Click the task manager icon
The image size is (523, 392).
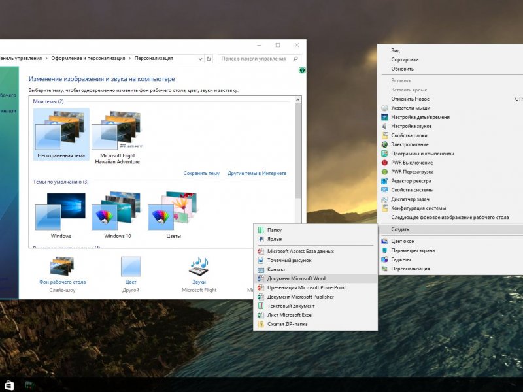tap(384, 199)
